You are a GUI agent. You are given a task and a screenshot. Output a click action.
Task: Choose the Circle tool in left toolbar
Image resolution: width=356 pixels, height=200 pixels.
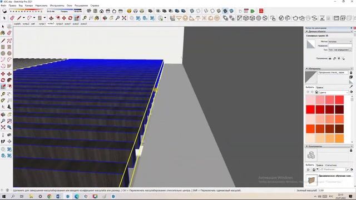pyautogui.click(x=3, y=53)
